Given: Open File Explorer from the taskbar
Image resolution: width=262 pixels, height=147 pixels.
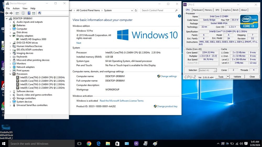Looking at the screenshot, I should [x=108, y=144].
